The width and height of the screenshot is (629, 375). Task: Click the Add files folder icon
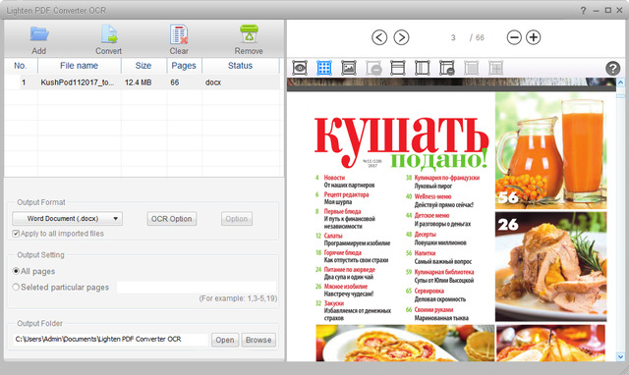[x=39, y=34]
